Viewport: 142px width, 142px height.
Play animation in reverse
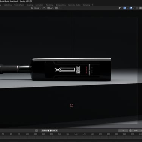tap(48, 131)
